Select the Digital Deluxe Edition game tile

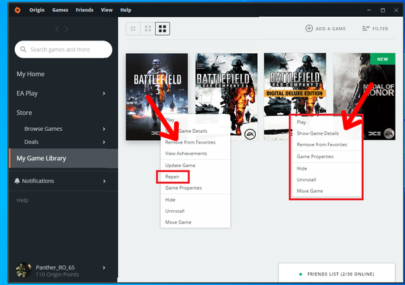(x=295, y=97)
